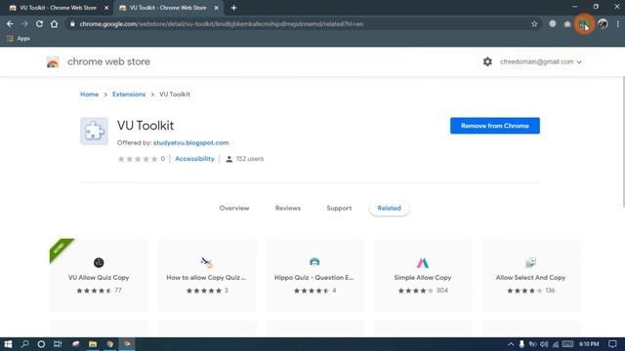
Task: Click the chrome web store title
Action: (108, 61)
